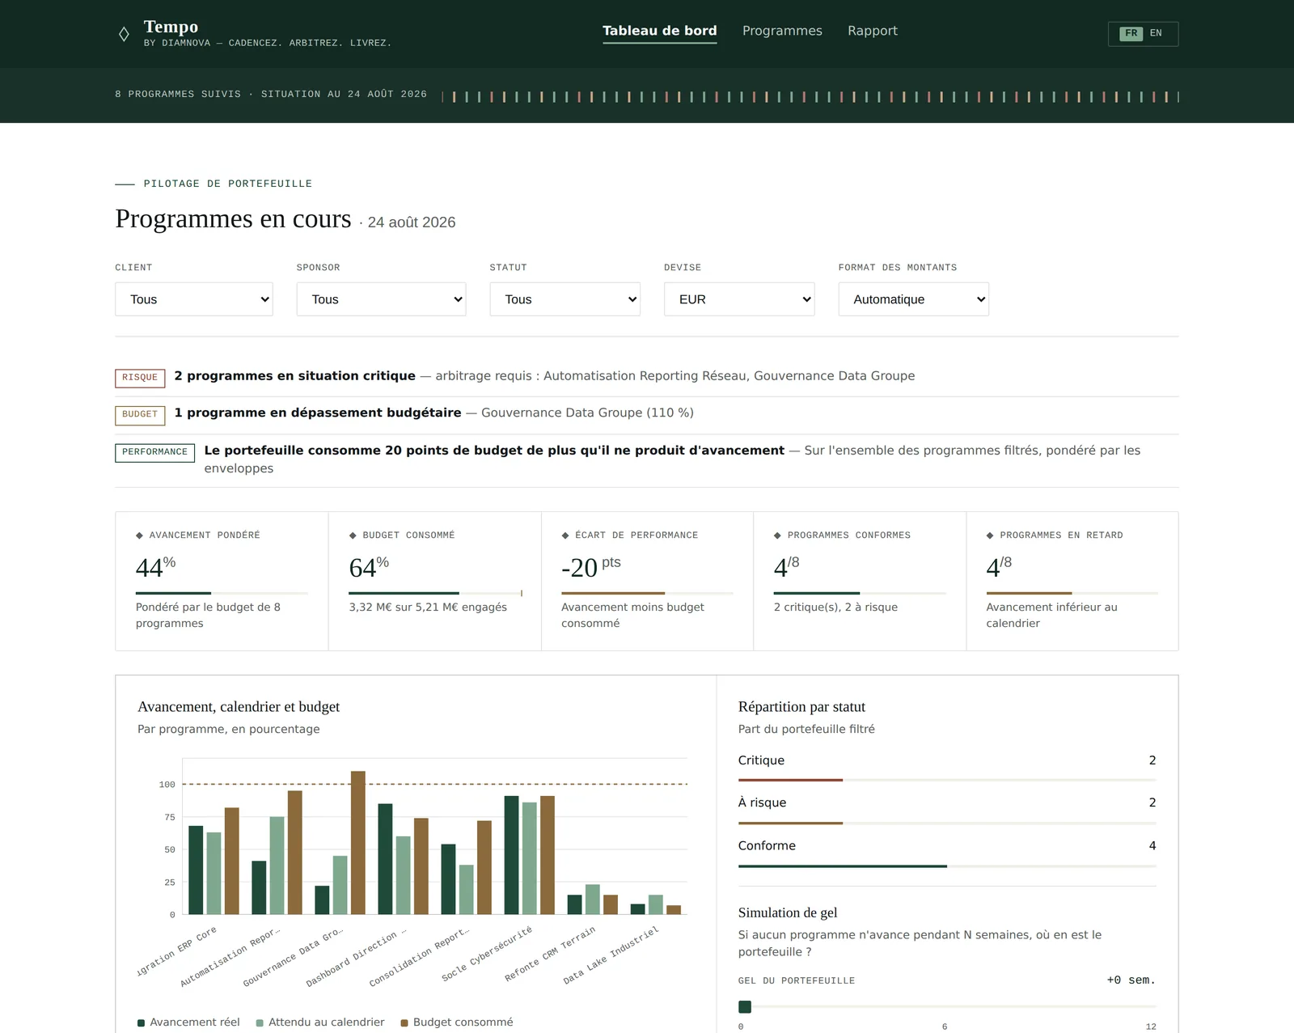Click the PERFORMANCE alert badge
This screenshot has height=1033, width=1294.
[154, 452]
